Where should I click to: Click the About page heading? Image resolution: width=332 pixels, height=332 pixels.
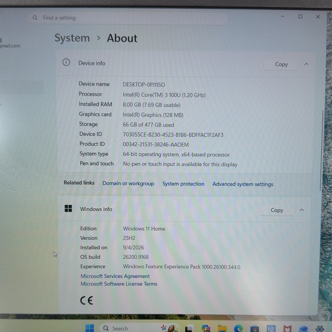point(122,38)
